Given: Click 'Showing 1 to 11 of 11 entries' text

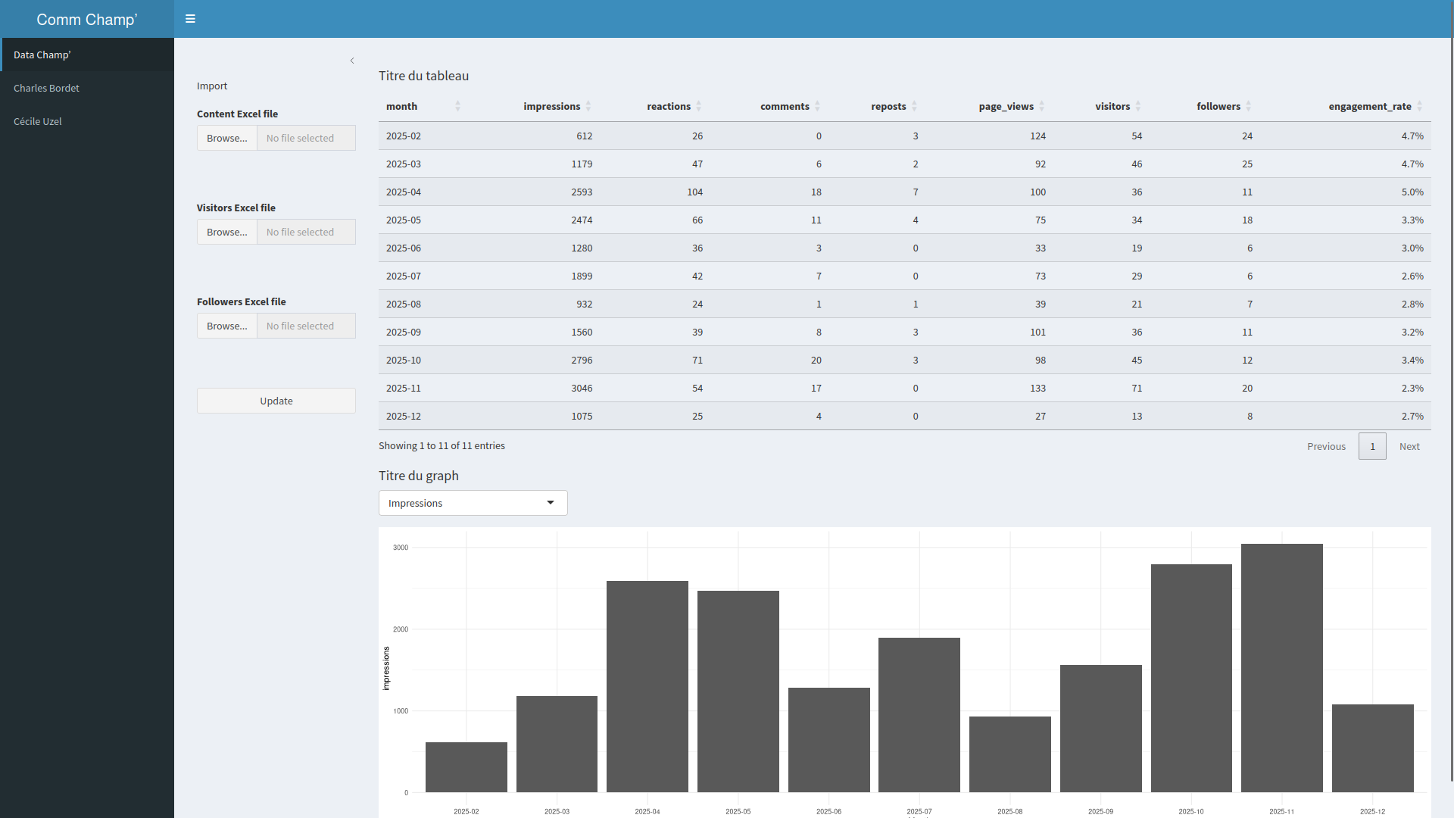Looking at the screenshot, I should [442, 445].
